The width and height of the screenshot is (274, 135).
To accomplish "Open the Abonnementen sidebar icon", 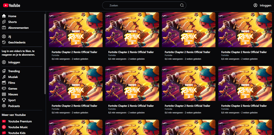I will [4, 28].
